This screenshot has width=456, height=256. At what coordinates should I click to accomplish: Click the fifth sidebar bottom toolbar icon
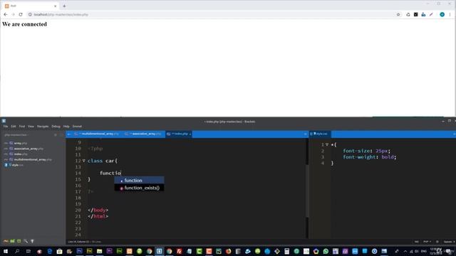coord(32,241)
